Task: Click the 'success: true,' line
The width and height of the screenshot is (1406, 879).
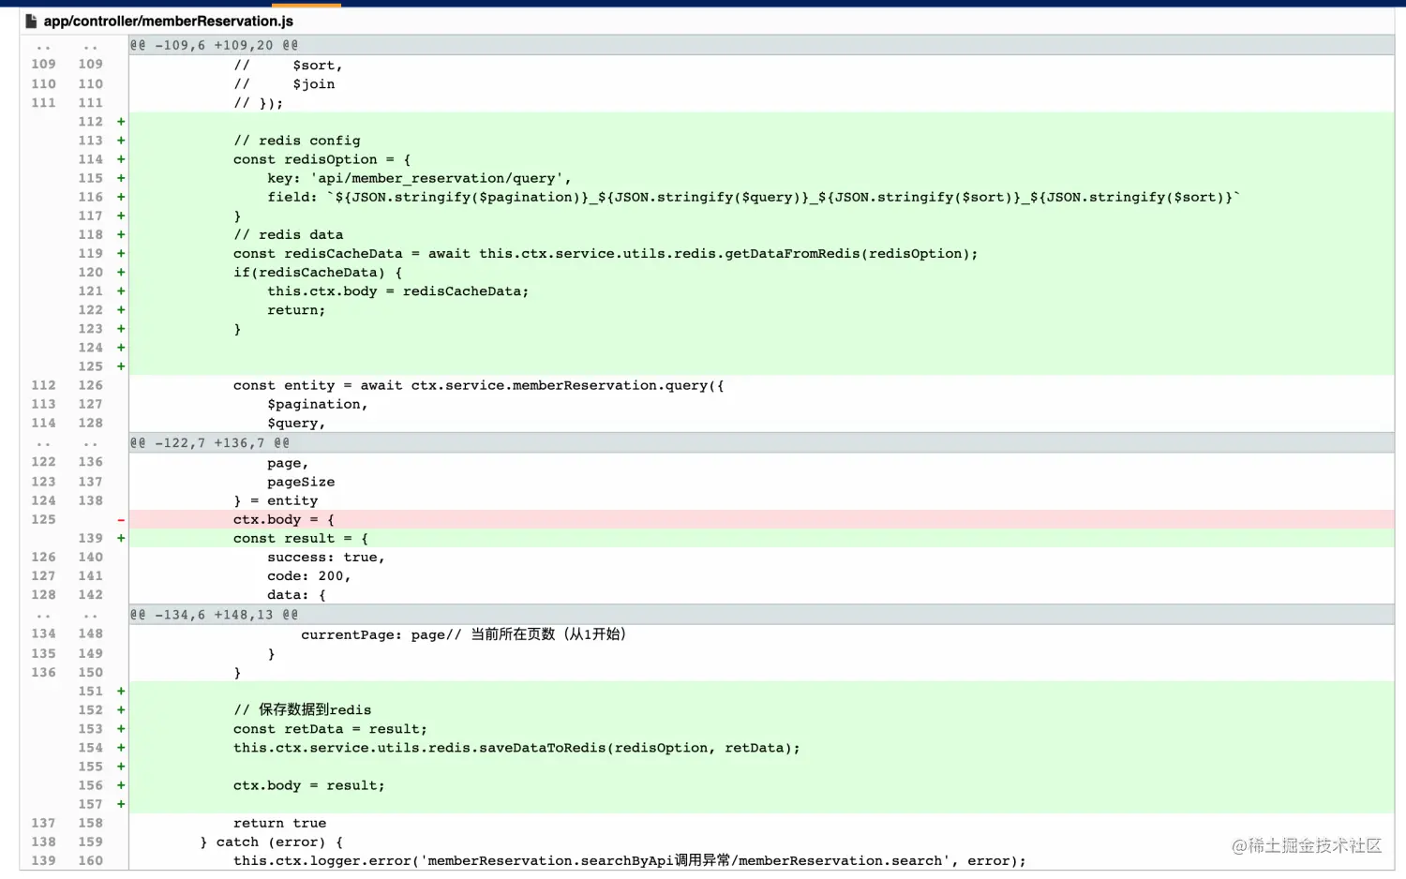Action: click(326, 557)
